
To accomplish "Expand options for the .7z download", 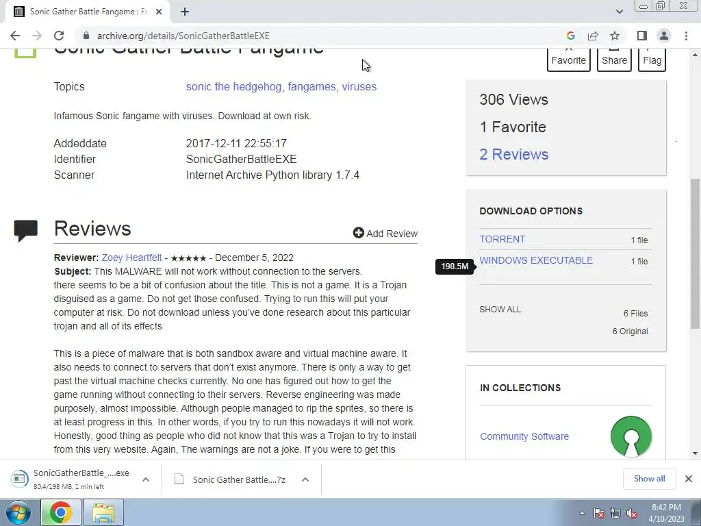I will click(x=305, y=479).
